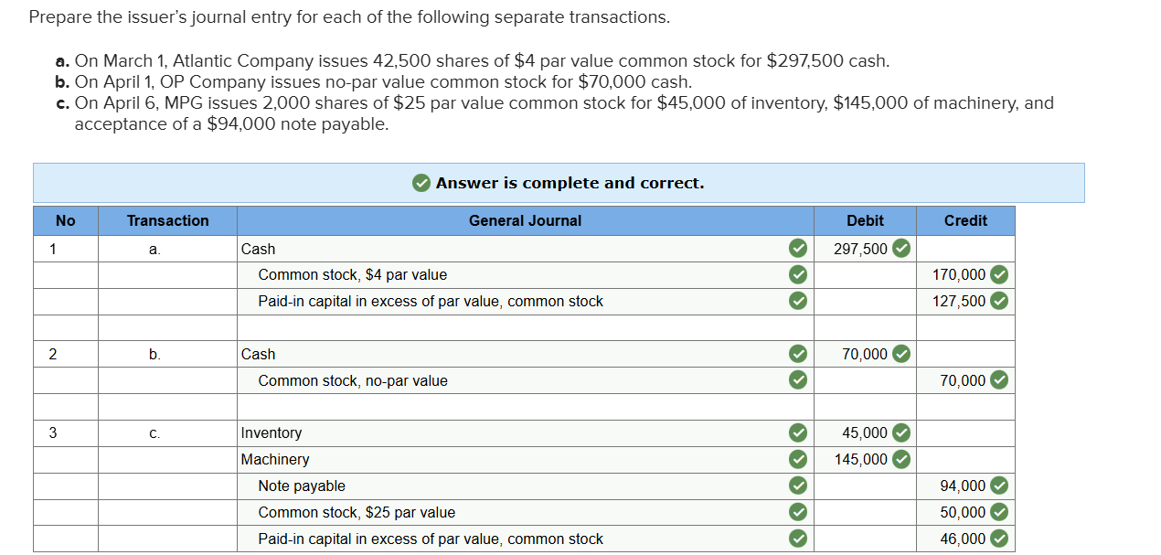Click the General Journal column header
Image resolution: width=1161 pixels, height=555 pixels.
click(x=525, y=220)
